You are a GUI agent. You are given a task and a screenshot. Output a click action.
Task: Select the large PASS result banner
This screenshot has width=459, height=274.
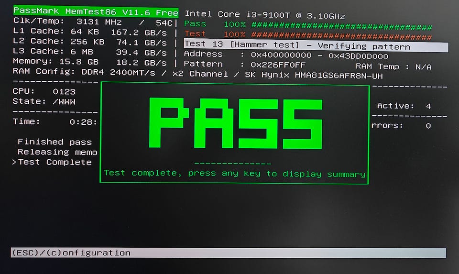236,123
